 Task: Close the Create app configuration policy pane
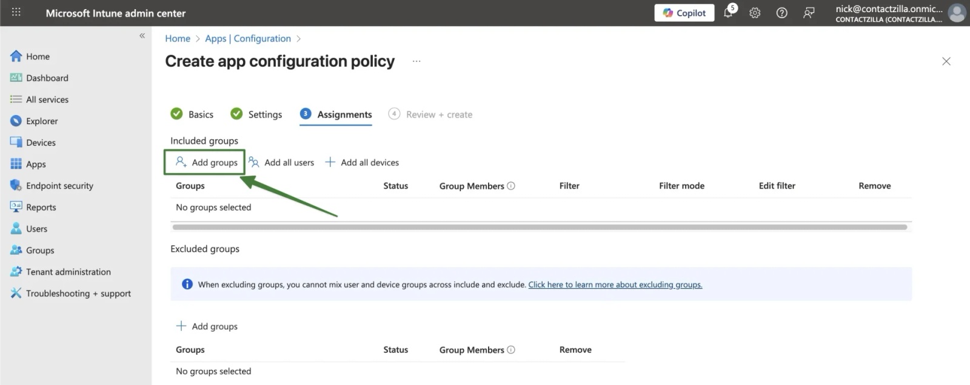tap(946, 61)
